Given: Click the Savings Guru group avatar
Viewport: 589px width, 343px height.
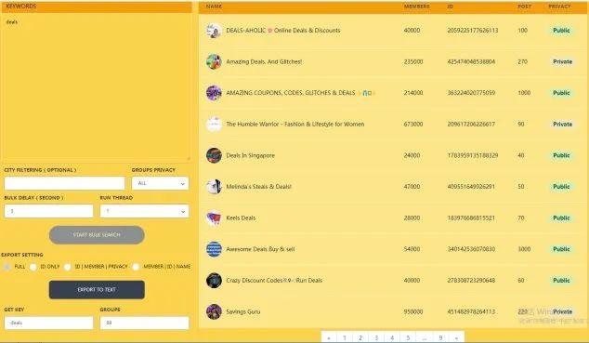Looking at the screenshot, I should coord(214,311).
